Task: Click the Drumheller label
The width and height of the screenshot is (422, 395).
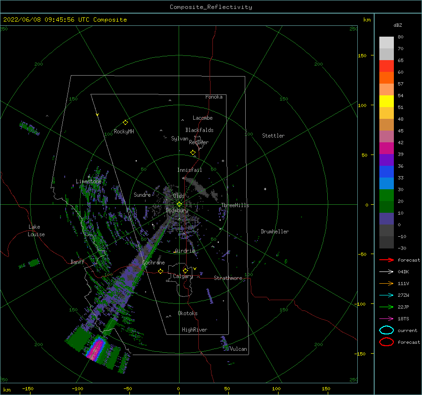Action: click(275, 232)
